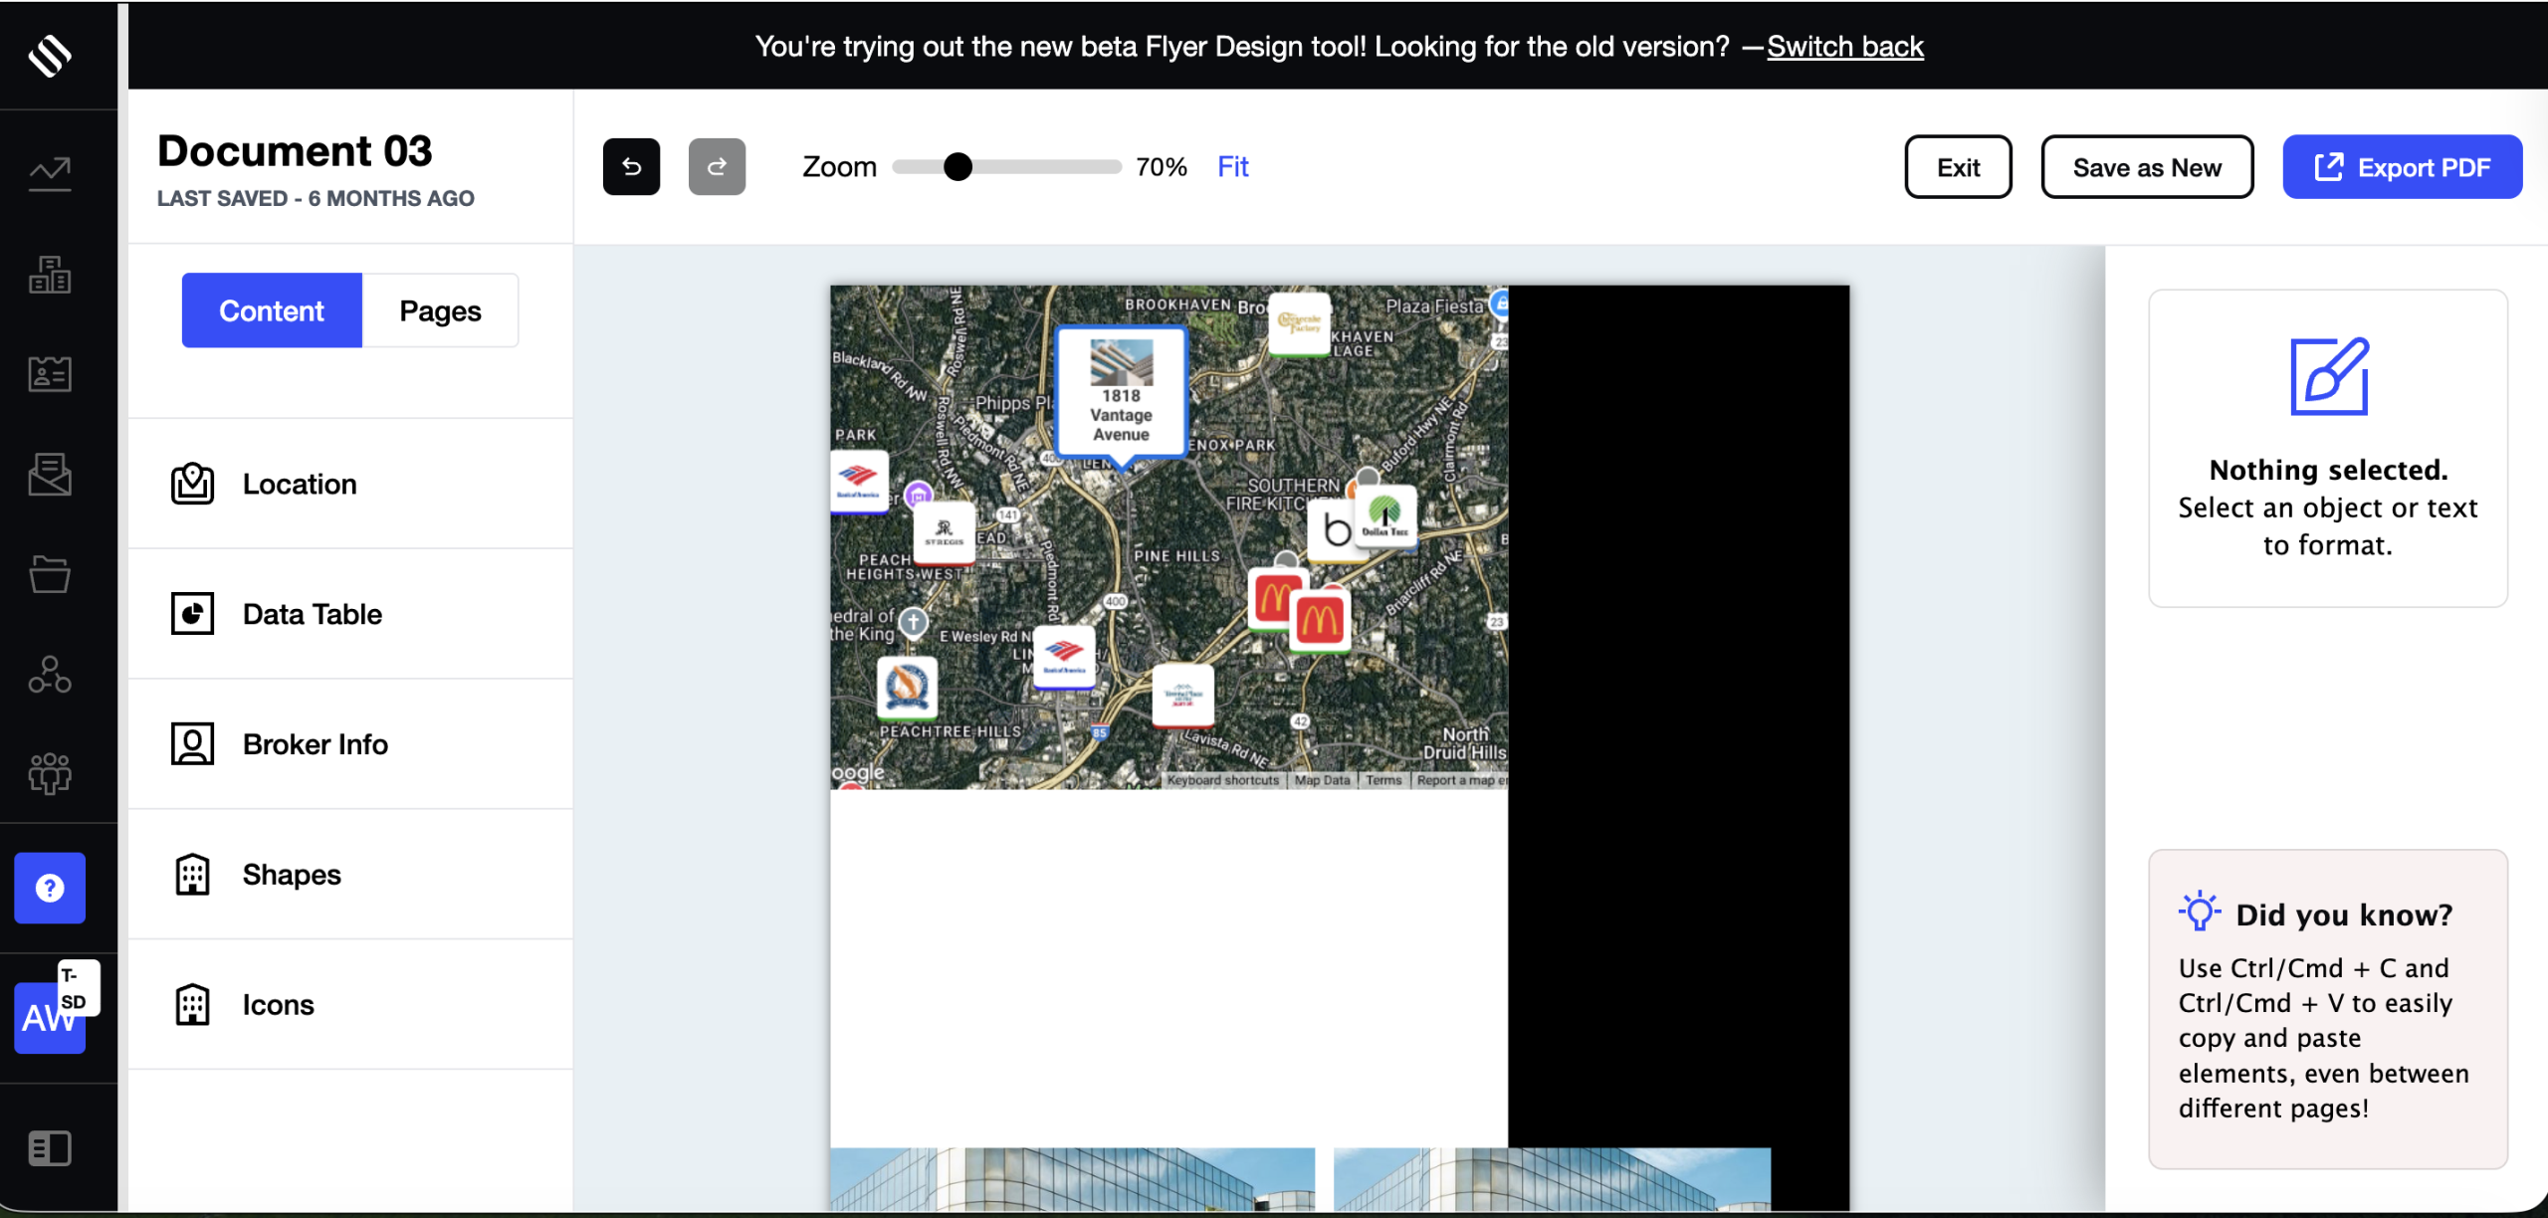Switch to the Pages tab
Image resolution: width=2548 pixels, height=1218 pixels.
(440, 311)
